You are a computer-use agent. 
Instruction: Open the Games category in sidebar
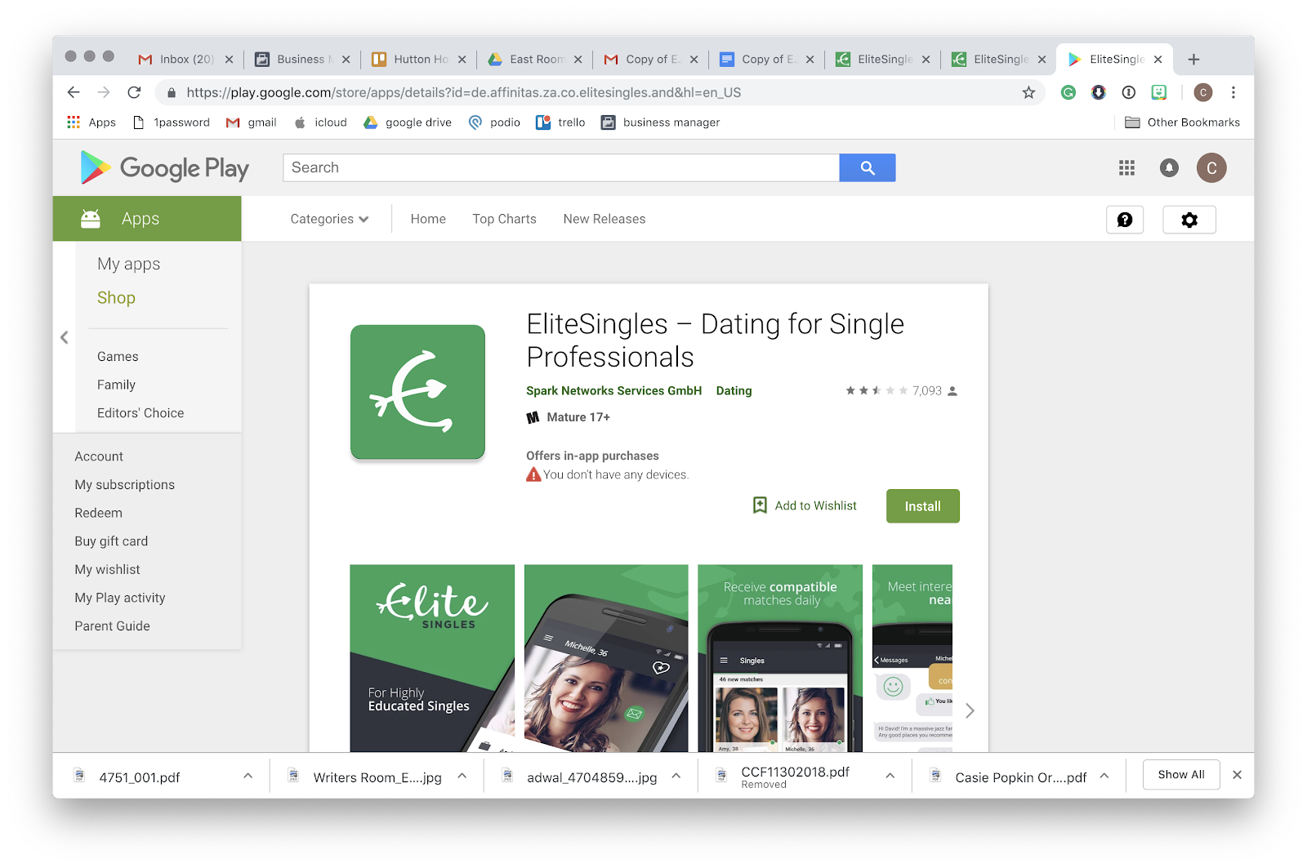pyautogui.click(x=118, y=357)
